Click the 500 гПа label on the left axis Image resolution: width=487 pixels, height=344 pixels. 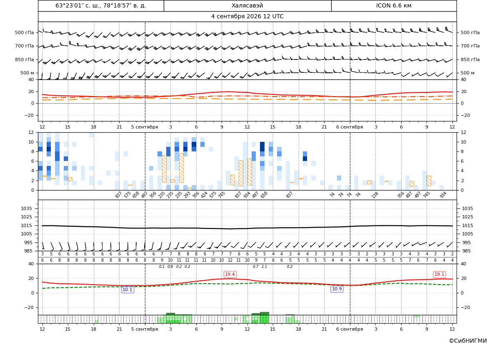click(x=25, y=32)
